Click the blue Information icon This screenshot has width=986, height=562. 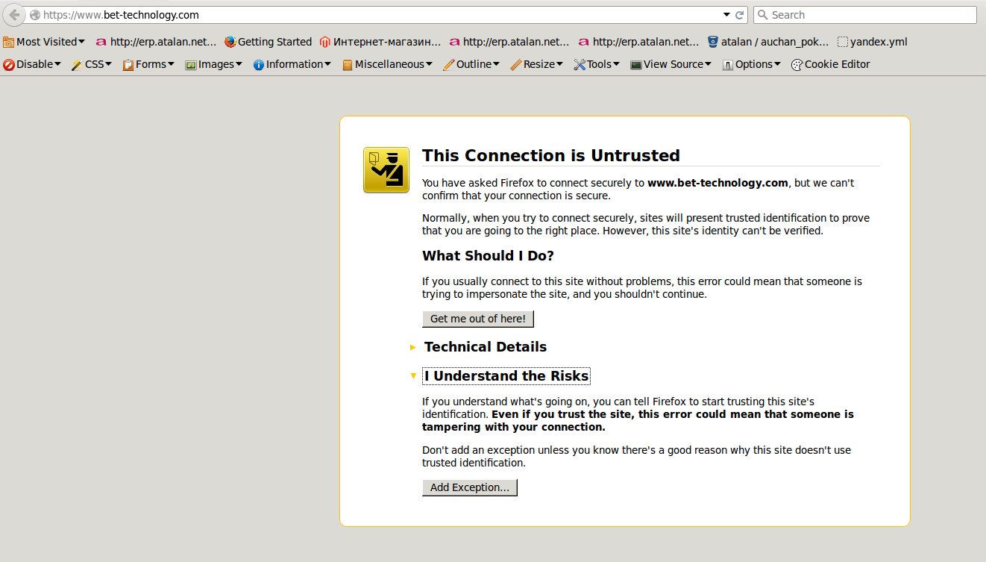(x=259, y=65)
